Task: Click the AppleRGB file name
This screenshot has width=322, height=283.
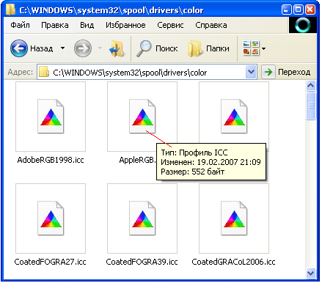Action: [137, 160]
